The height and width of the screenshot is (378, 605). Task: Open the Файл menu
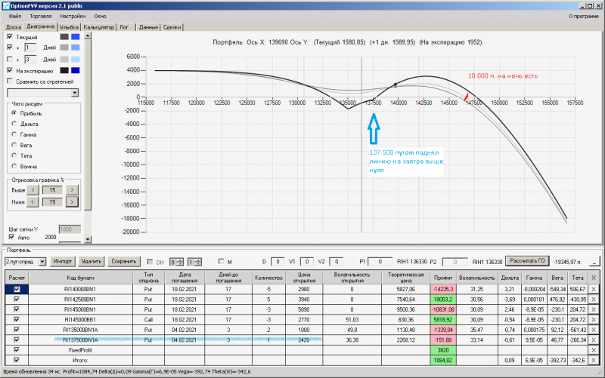click(x=15, y=16)
